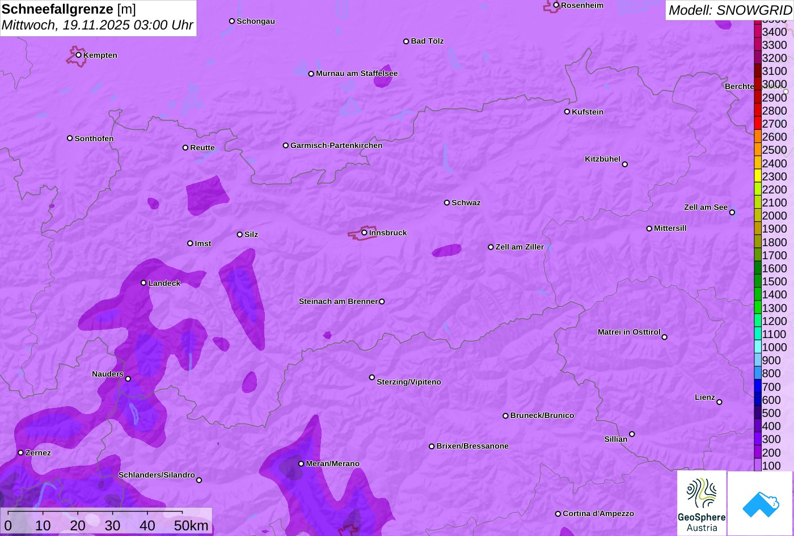Click the "Sterzing/Vipiteno" town label
Screen dimensions: 794x536
(409, 382)
